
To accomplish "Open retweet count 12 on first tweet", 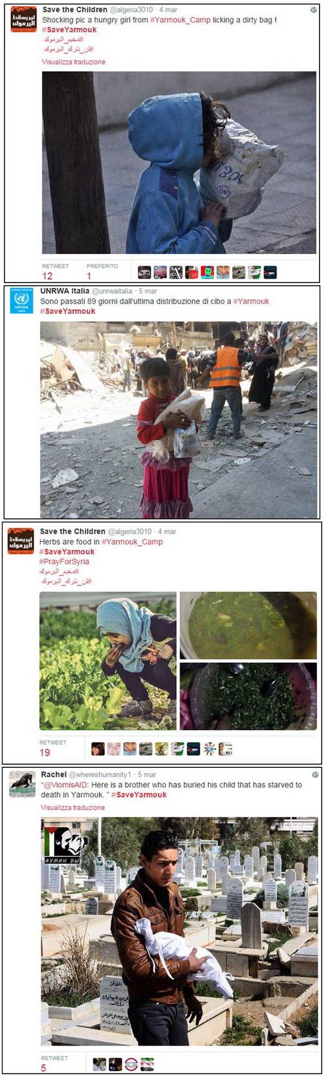I will [48, 276].
